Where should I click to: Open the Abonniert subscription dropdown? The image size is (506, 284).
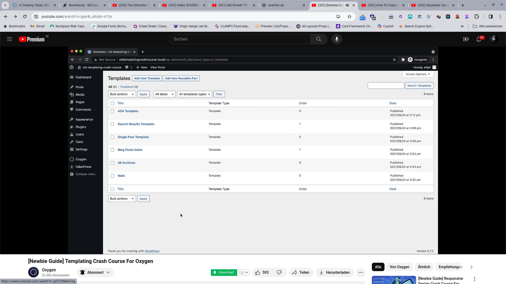(x=95, y=272)
